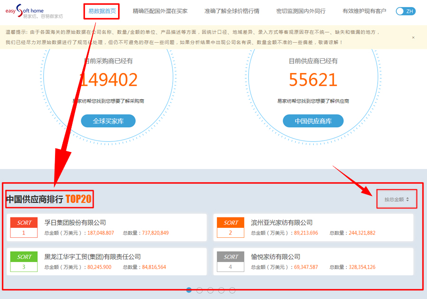This screenshot has width=427, height=299.
Task: Click the SORT 4 rank badge
Action: click(231, 262)
